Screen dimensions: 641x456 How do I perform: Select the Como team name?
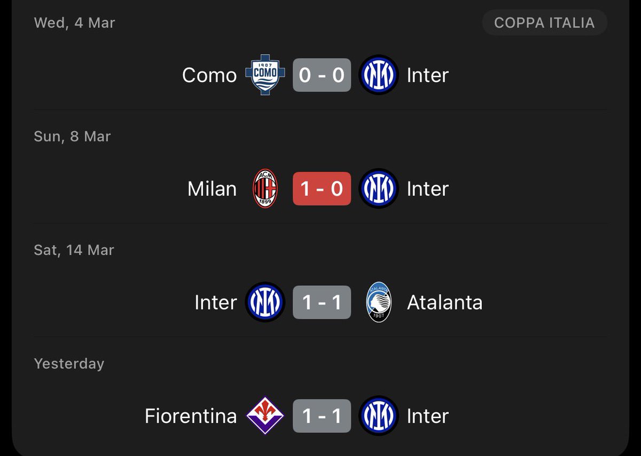[209, 75]
